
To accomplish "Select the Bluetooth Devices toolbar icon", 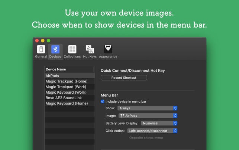I will point(55,49).
